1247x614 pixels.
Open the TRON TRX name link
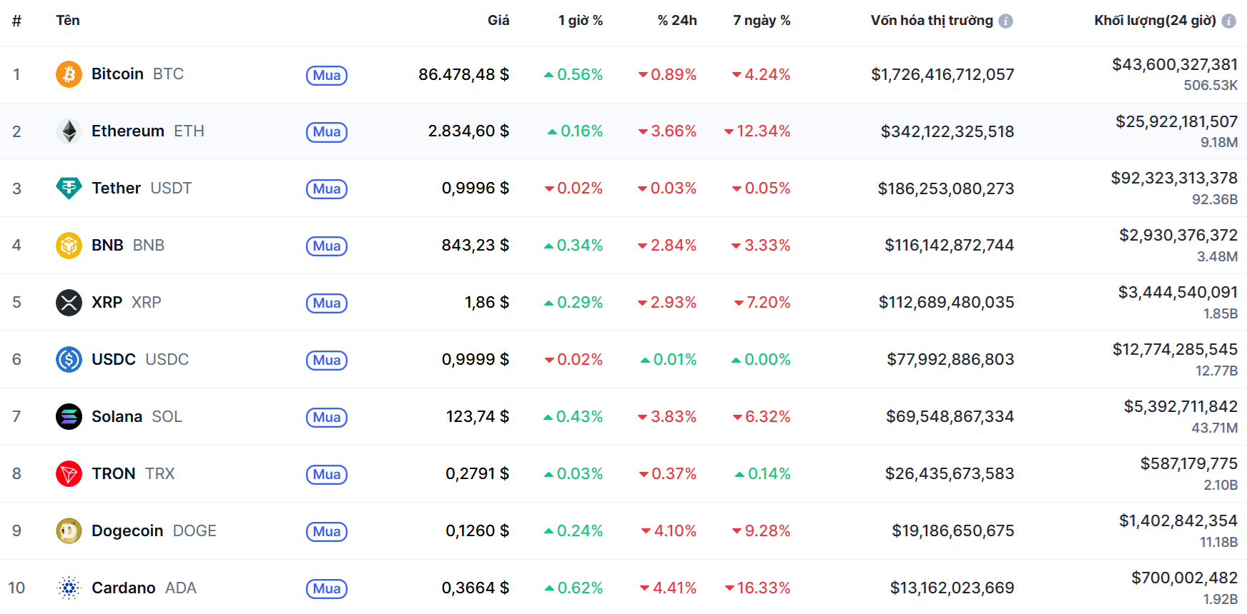click(133, 473)
